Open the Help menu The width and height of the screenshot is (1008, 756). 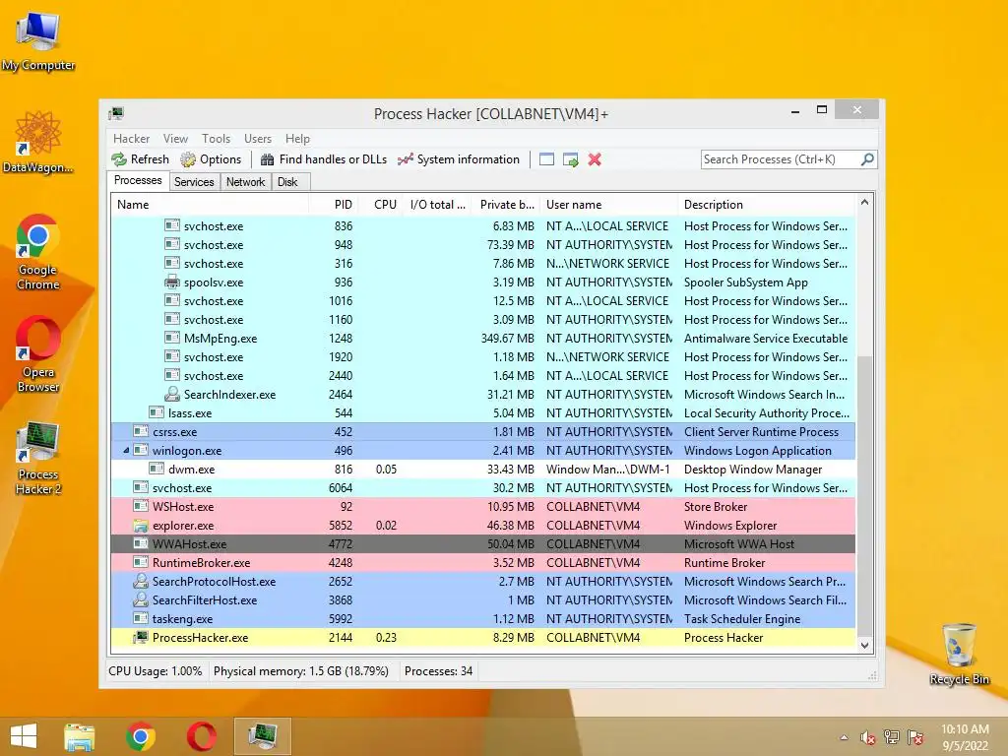[297, 139]
